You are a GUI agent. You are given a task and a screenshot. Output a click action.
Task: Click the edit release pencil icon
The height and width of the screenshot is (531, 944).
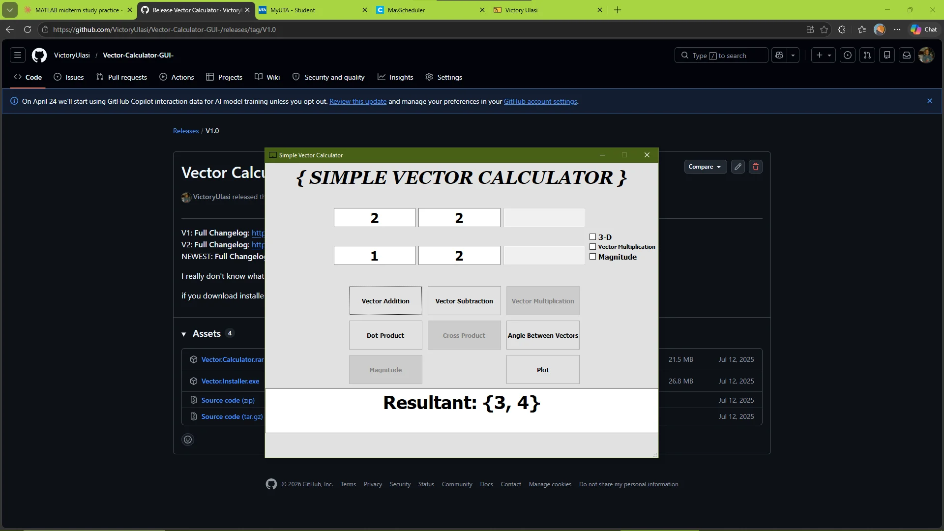tap(737, 167)
